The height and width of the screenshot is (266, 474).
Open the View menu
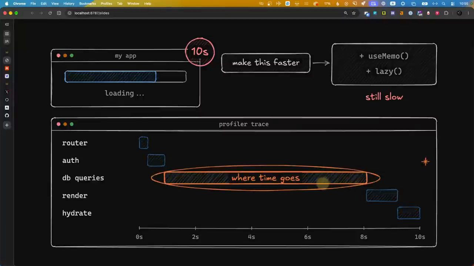coord(55,4)
